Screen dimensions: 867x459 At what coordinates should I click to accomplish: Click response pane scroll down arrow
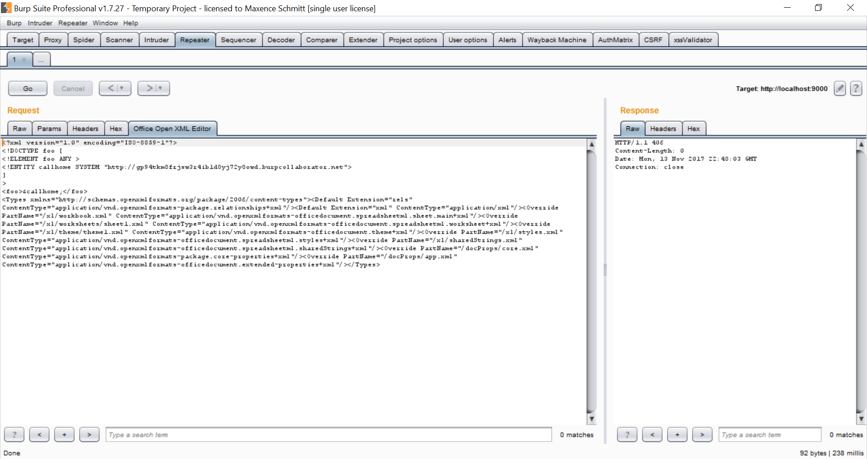(861, 419)
